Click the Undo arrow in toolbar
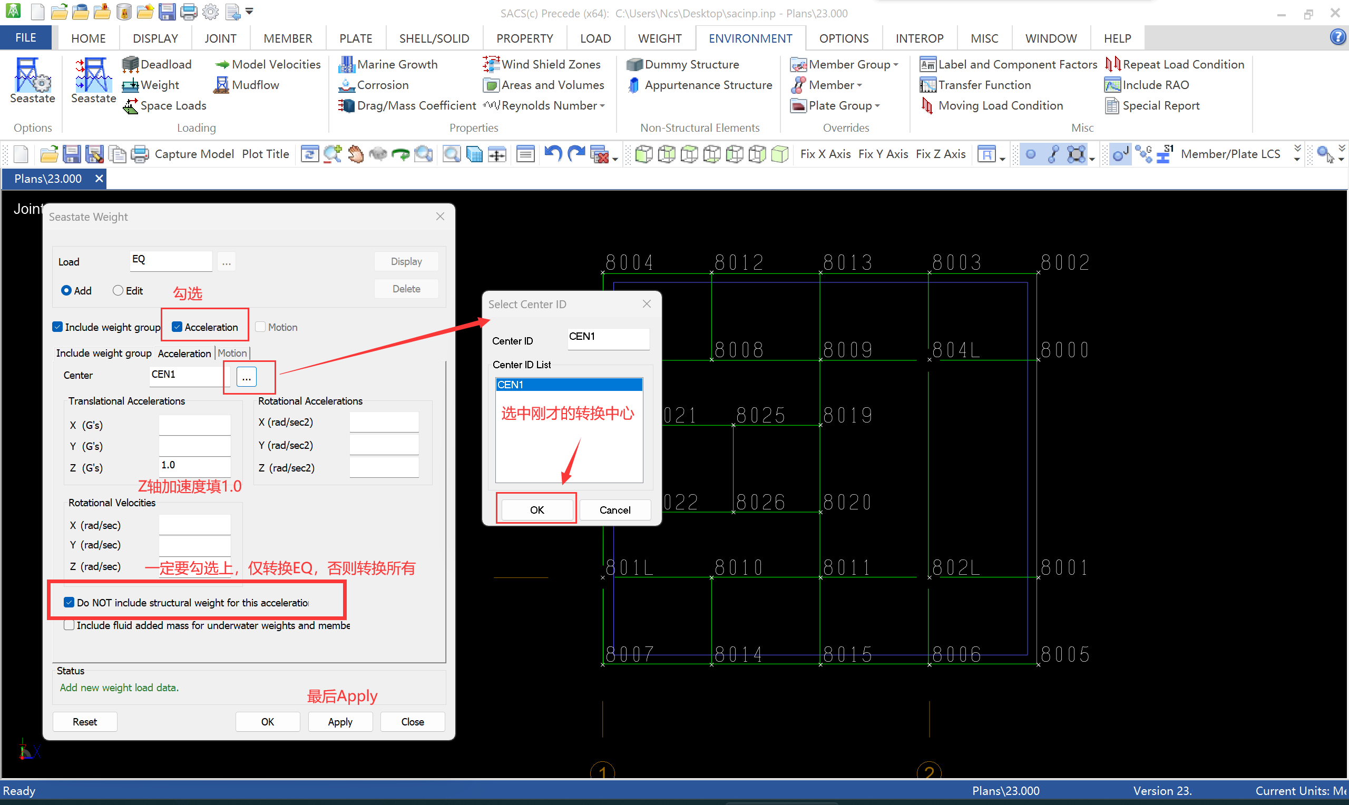The height and width of the screenshot is (805, 1349). click(552, 154)
